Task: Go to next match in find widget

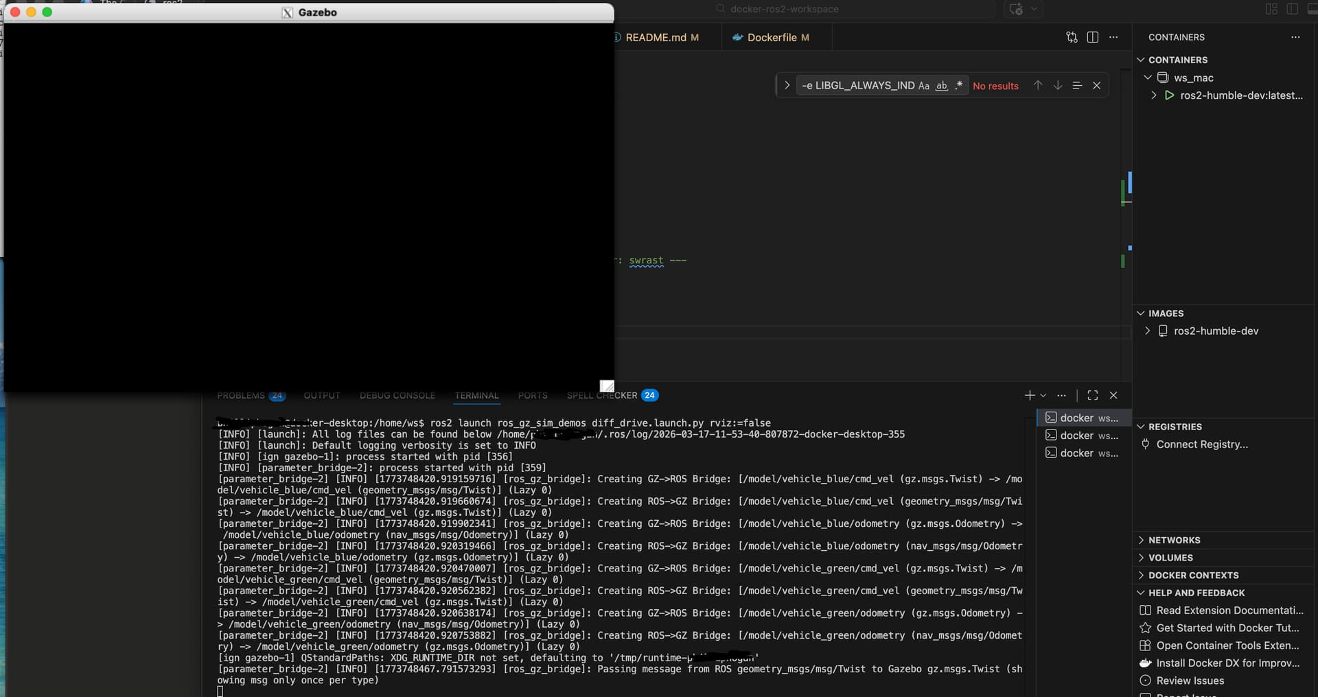Action: point(1058,85)
